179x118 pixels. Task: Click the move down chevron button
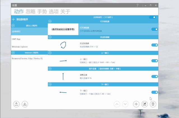(x=125, y=104)
